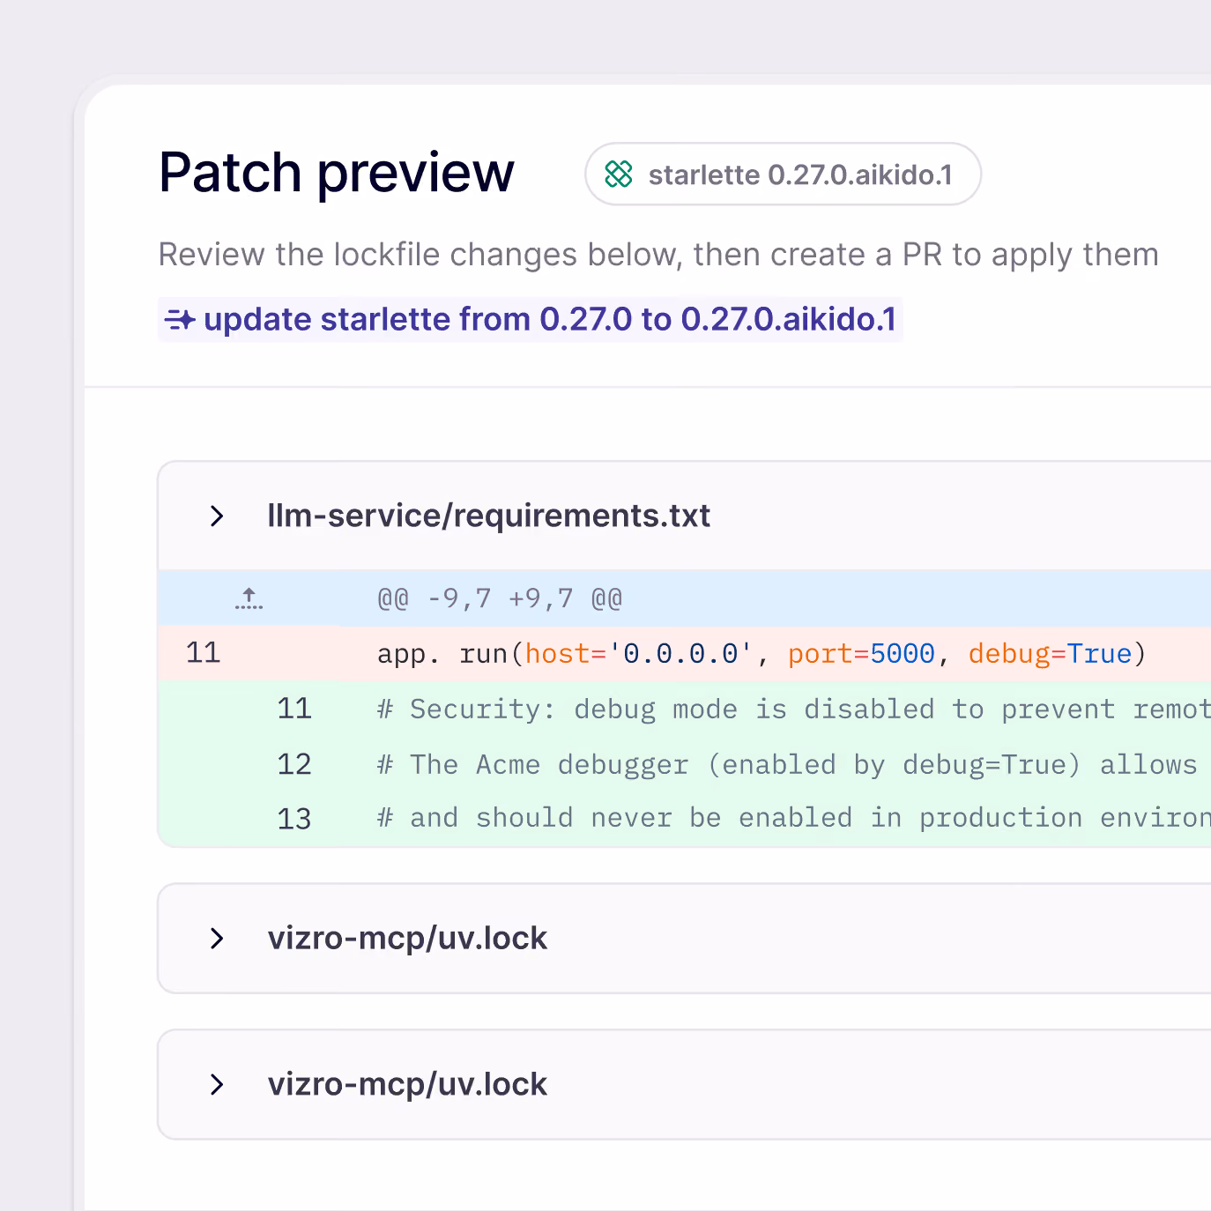Expand the lower vizro-mcp/uv.lock chevron
Screen dimensions: 1211x1211
click(217, 1084)
